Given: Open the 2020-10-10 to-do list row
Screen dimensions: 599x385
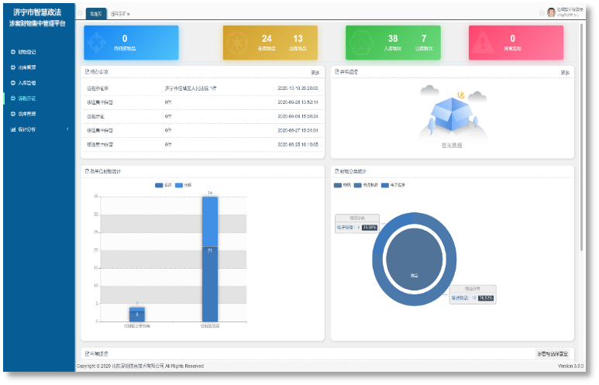Looking at the screenshot, I should pyautogui.click(x=203, y=89).
